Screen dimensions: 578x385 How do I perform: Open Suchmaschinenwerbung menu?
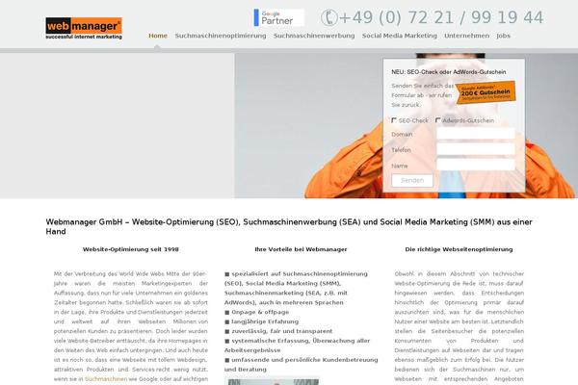click(314, 36)
